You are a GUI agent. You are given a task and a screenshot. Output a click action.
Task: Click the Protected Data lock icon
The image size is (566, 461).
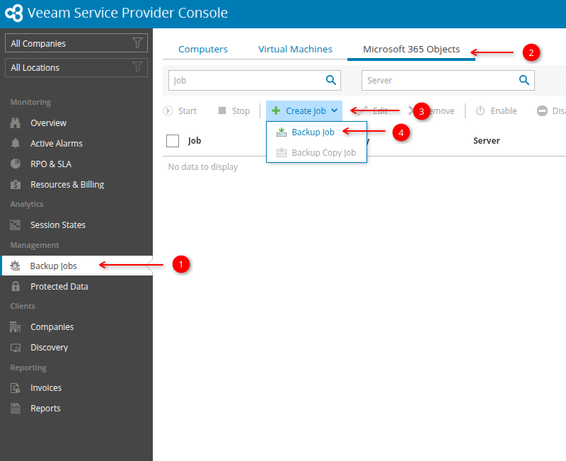pyautogui.click(x=16, y=287)
